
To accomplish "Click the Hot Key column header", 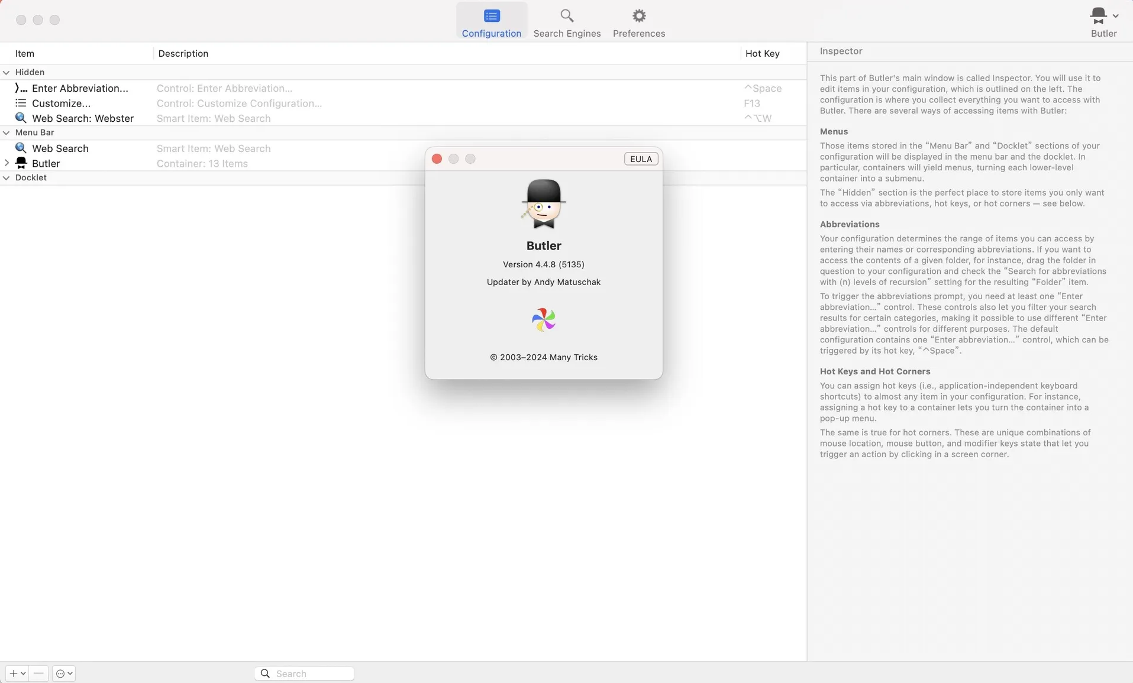I will [762, 53].
